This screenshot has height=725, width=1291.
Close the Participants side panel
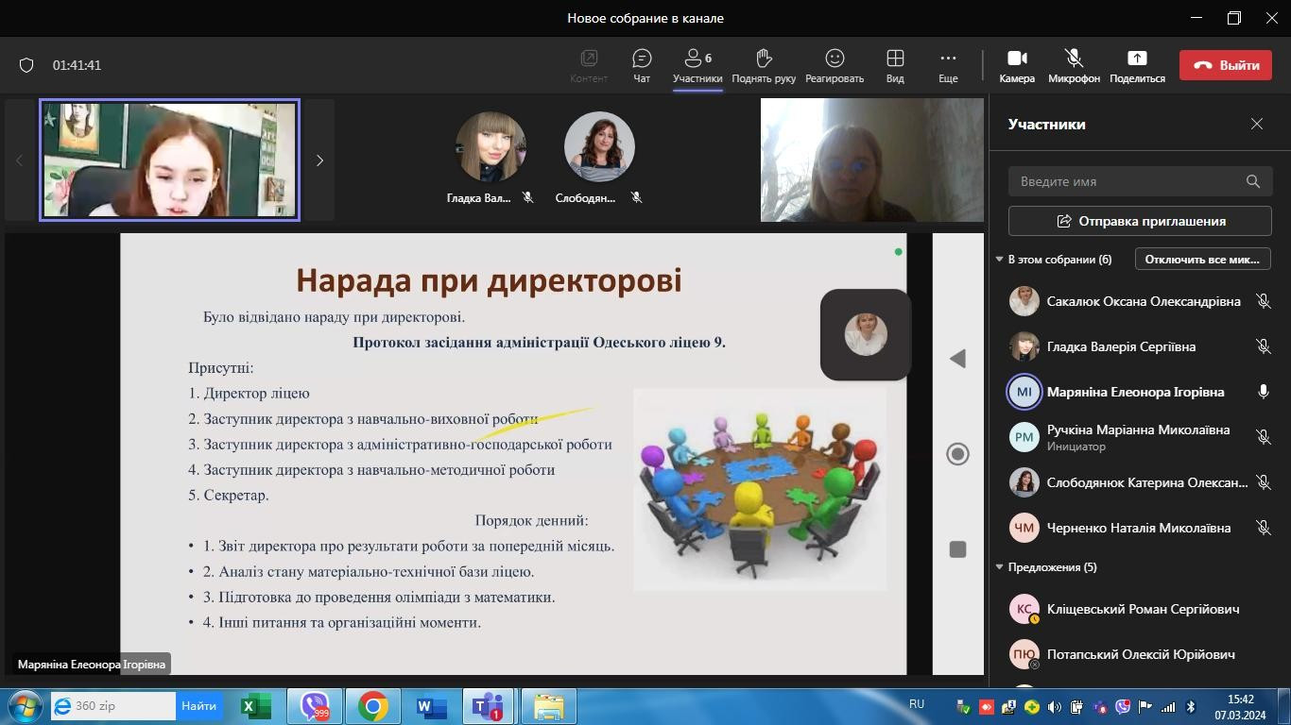1256,124
